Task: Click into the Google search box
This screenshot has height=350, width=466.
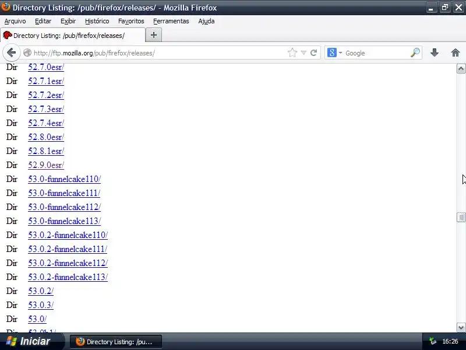Action: pos(376,53)
